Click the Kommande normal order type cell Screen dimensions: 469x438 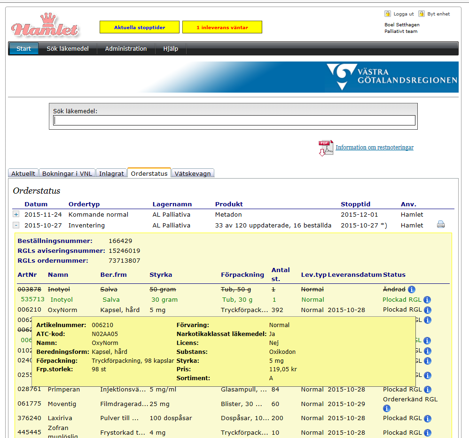click(98, 214)
